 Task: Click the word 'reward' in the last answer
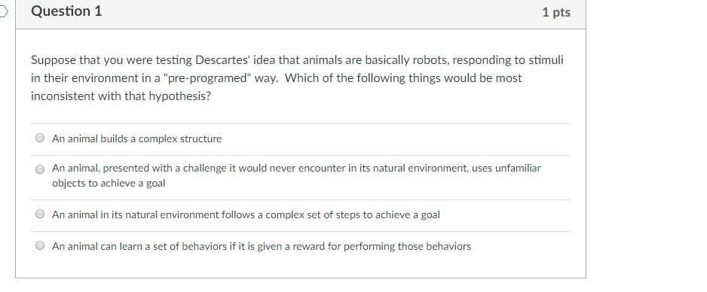pyautogui.click(x=309, y=246)
